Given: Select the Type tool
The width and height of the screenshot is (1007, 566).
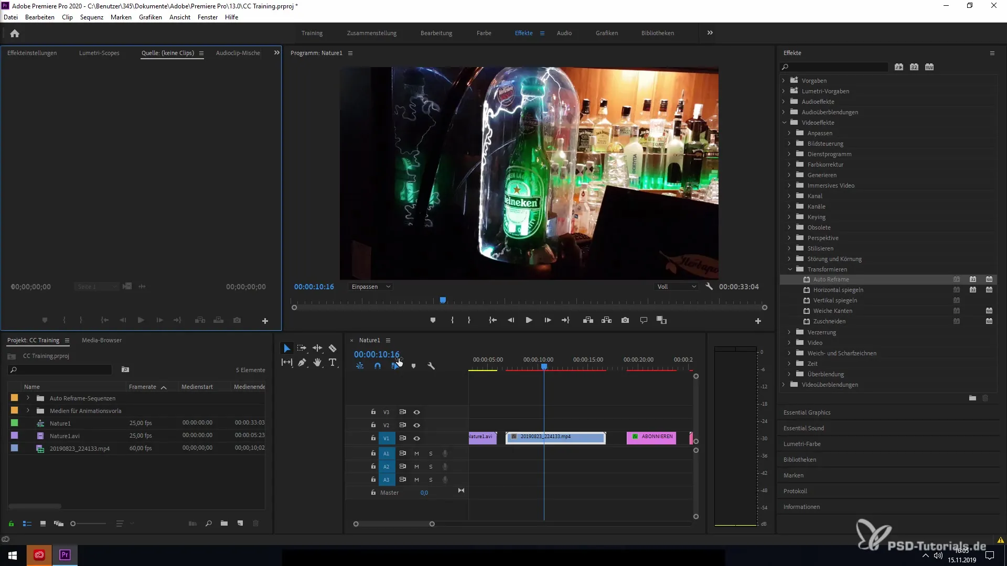Looking at the screenshot, I should point(333,362).
